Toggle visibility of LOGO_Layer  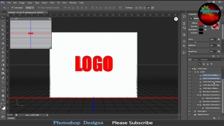coord(189,69)
